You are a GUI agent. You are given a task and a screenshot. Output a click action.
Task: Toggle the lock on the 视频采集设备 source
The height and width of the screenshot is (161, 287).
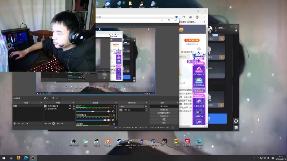coord(74,106)
